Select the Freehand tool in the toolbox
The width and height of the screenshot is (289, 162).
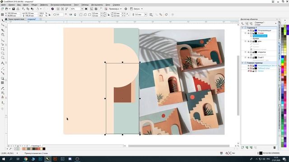tap(3, 40)
